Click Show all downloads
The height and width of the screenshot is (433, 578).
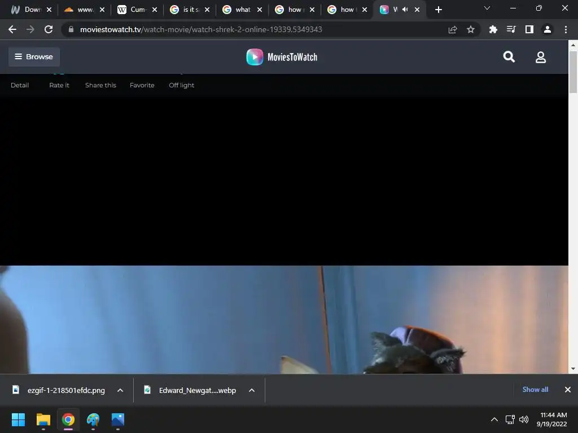535,390
